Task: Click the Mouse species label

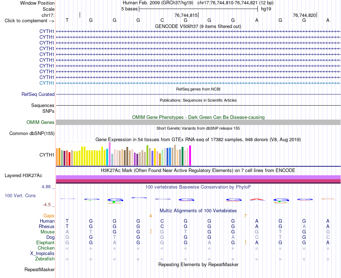Action: tap(47, 232)
